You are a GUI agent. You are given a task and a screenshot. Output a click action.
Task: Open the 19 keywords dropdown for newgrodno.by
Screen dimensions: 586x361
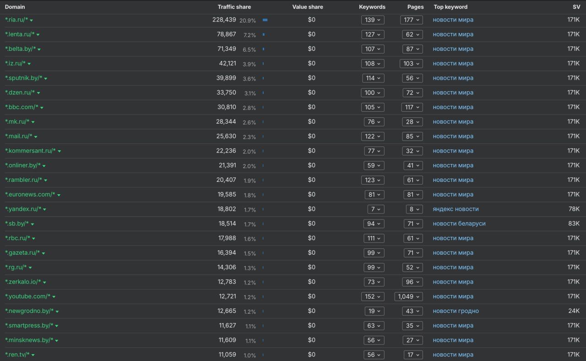(374, 311)
